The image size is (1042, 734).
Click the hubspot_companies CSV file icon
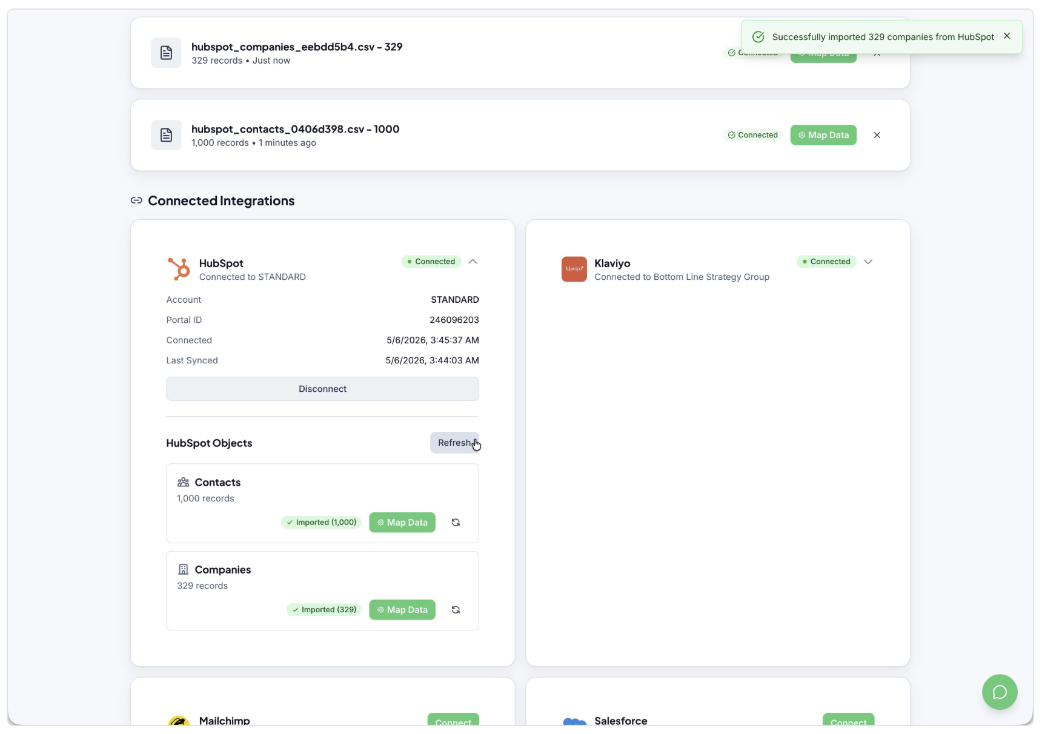pos(166,53)
